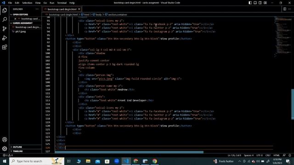
Task: Open editor more actions ellipsis
Action: click(x=290, y=9)
